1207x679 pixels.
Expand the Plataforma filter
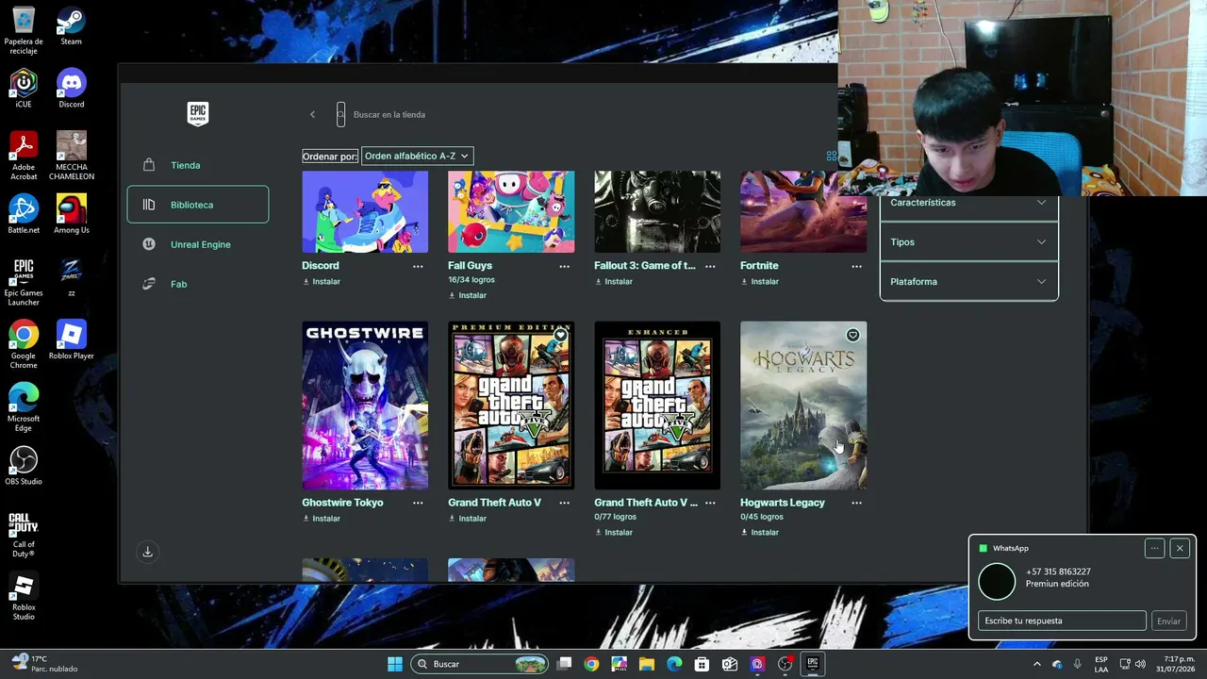pos(968,282)
